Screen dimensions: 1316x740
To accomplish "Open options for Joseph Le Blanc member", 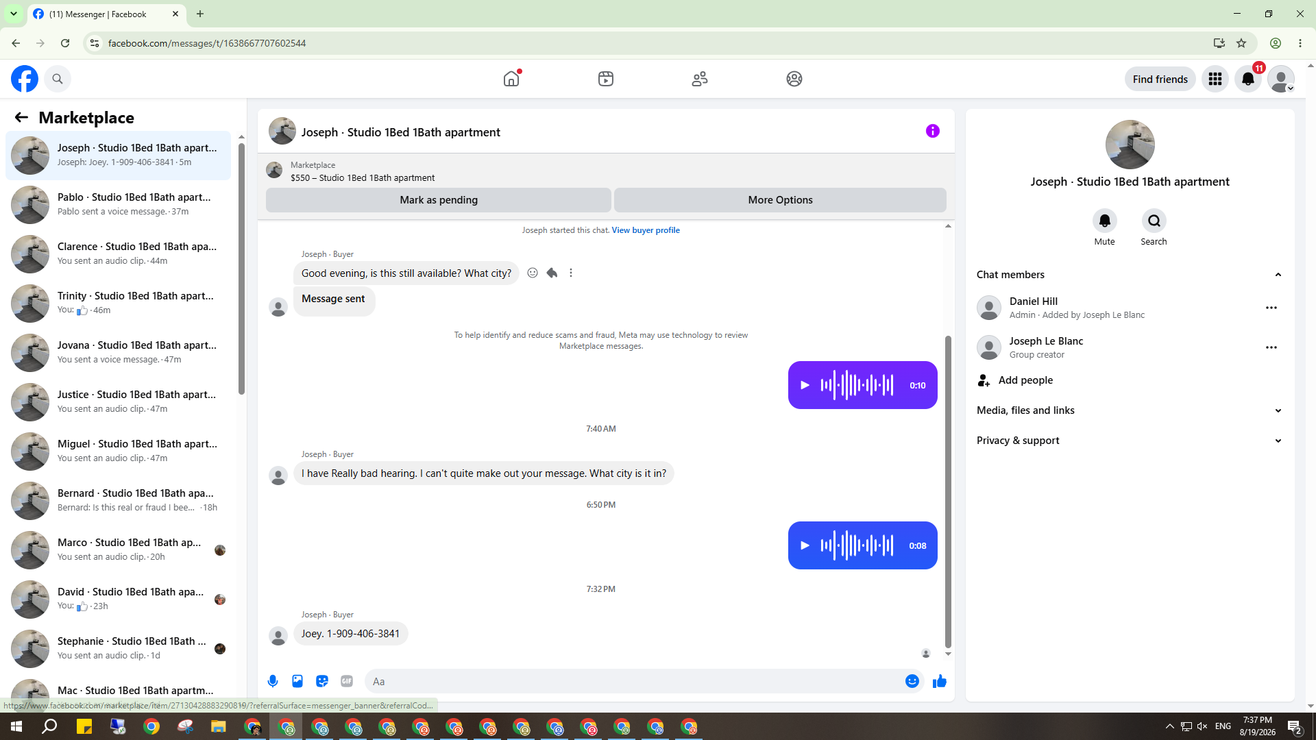I will (1271, 347).
